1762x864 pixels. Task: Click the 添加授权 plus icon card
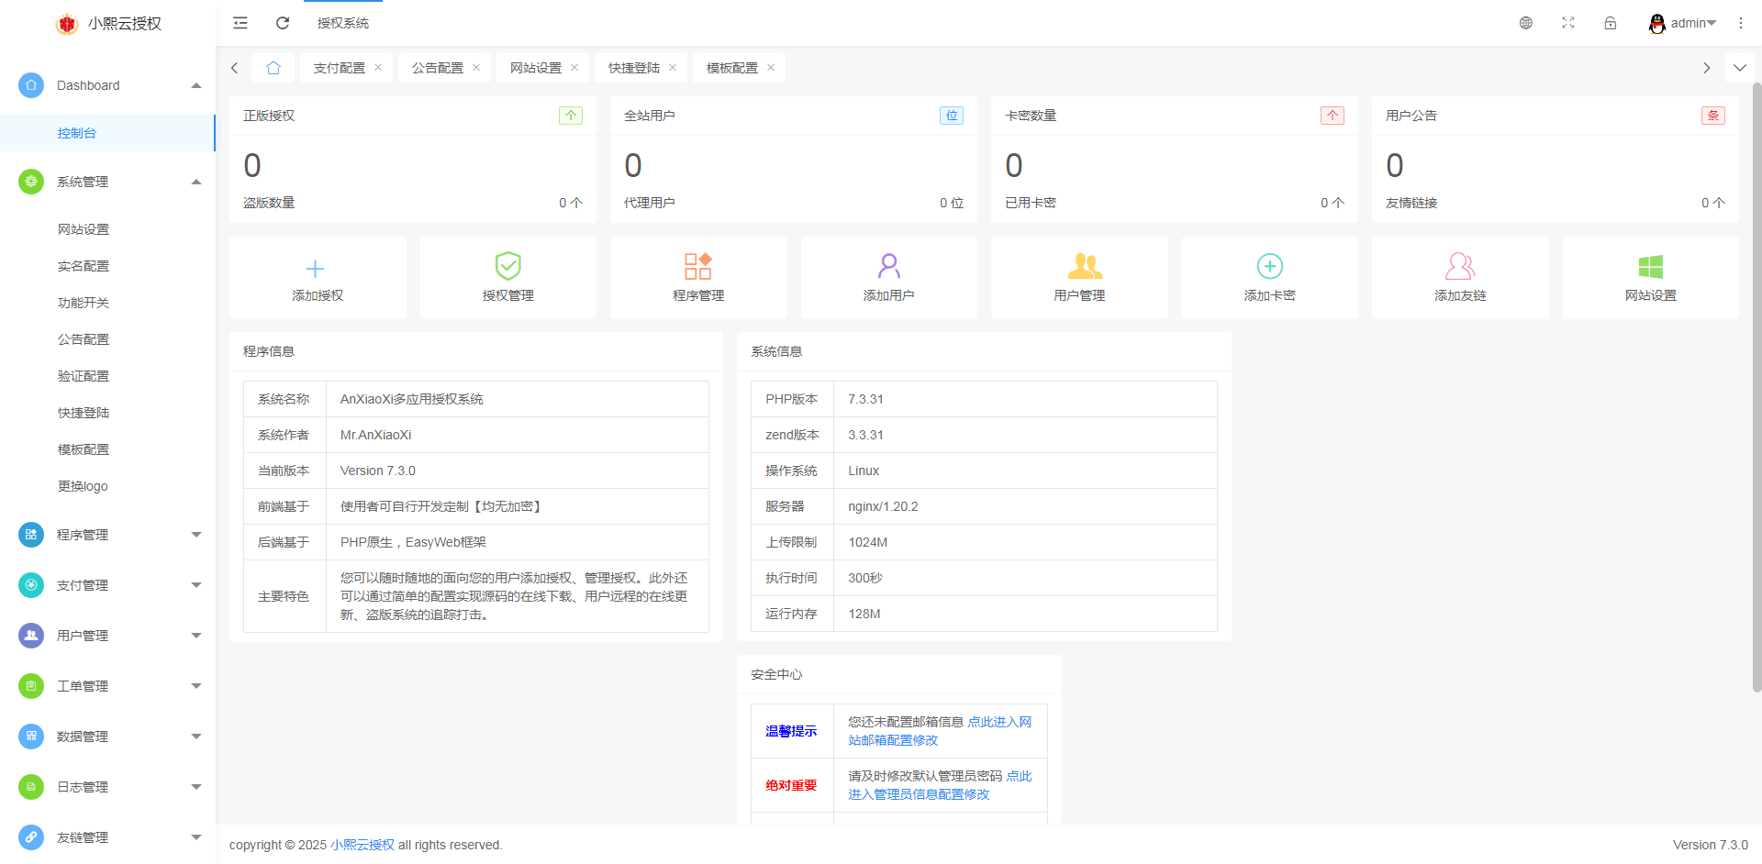317,276
